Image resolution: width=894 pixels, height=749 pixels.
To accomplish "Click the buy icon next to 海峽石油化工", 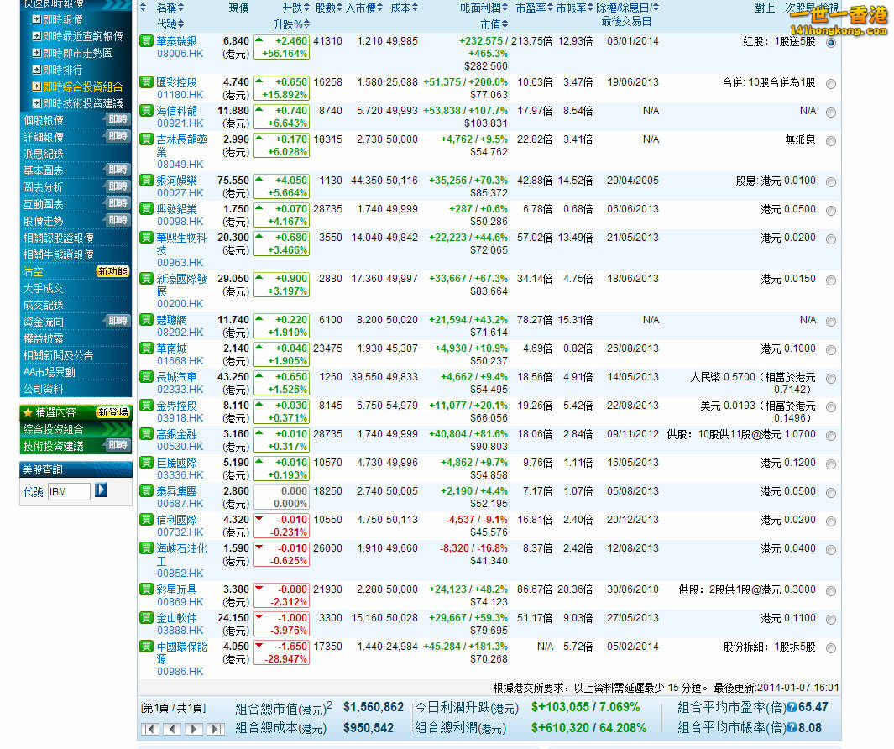I will click(x=147, y=547).
